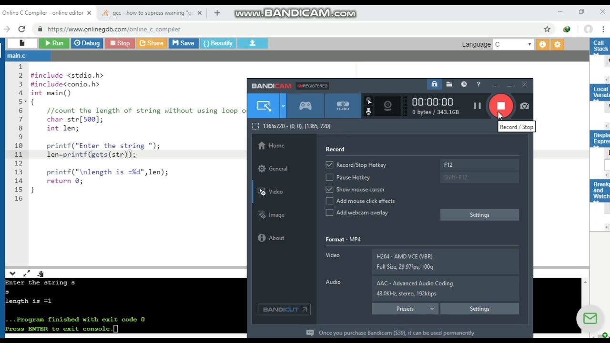Take a screenshot with Bandicam's camera icon
This screenshot has height=343, width=610.
[x=524, y=106]
